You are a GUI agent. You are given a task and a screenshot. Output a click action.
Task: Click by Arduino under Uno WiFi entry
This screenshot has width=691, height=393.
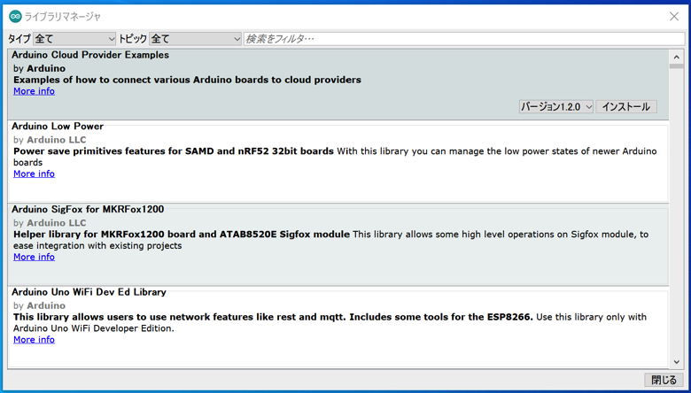(x=39, y=305)
